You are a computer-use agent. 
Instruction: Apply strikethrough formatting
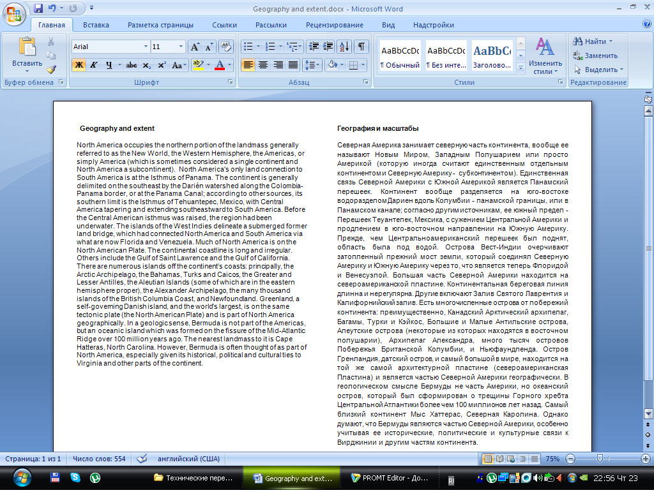tap(132, 65)
